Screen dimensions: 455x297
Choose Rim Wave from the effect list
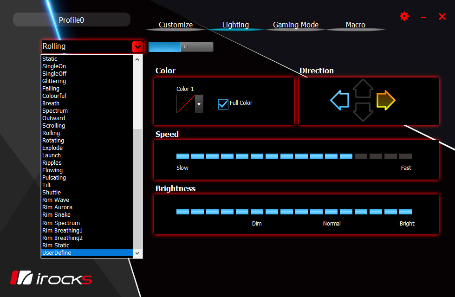(87, 200)
